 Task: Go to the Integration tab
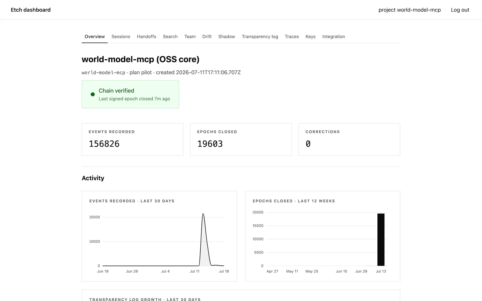[x=333, y=36]
